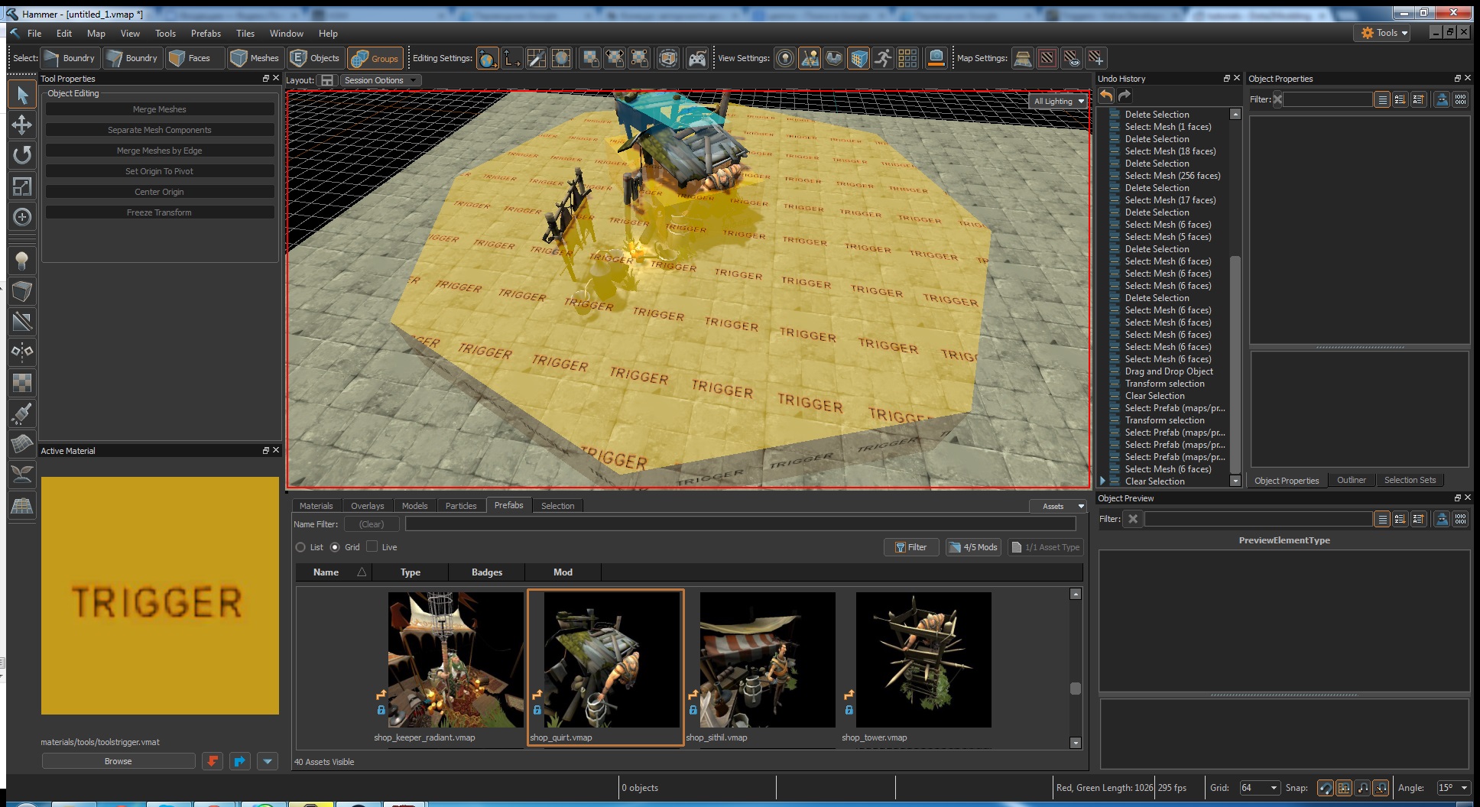
Task: Click the red arrow icon beside Browse
Action: [213, 761]
